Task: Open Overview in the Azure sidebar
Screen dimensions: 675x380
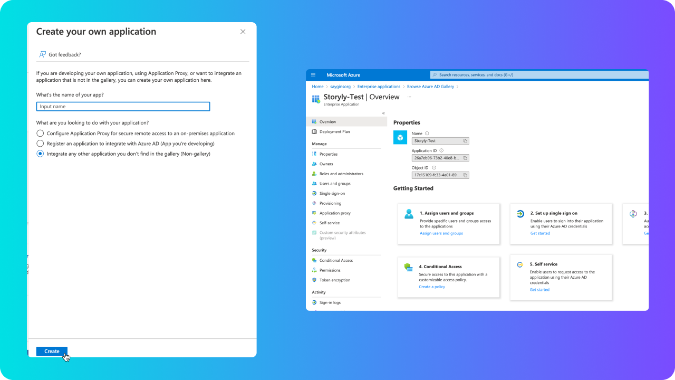Action: pyautogui.click(x=346, y=122)
